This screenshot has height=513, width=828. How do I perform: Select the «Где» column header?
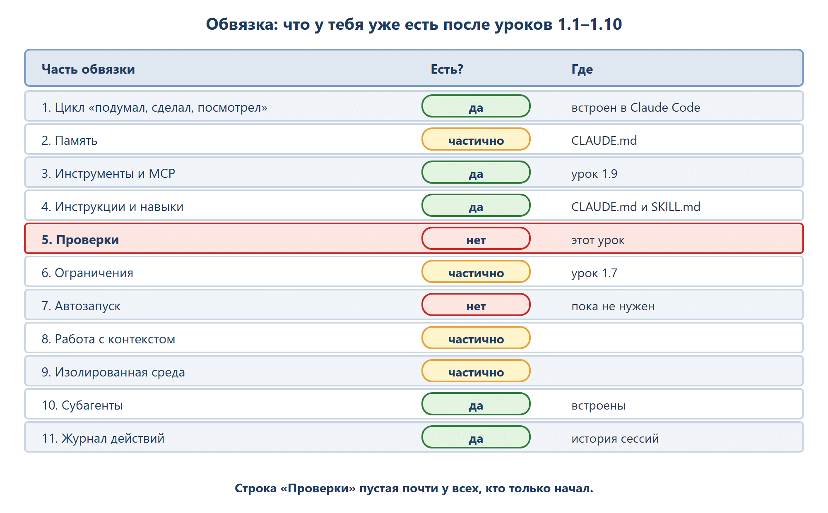582,69
